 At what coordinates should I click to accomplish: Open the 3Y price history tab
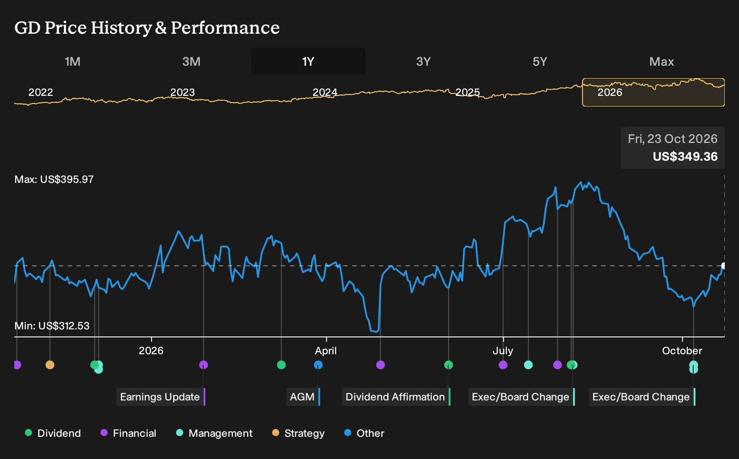coord(423,61)
